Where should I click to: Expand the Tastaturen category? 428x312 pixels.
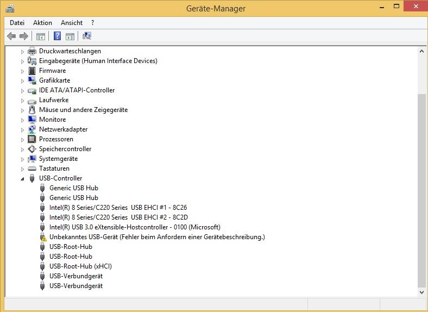pyautogui.click(x=23, y=169)
